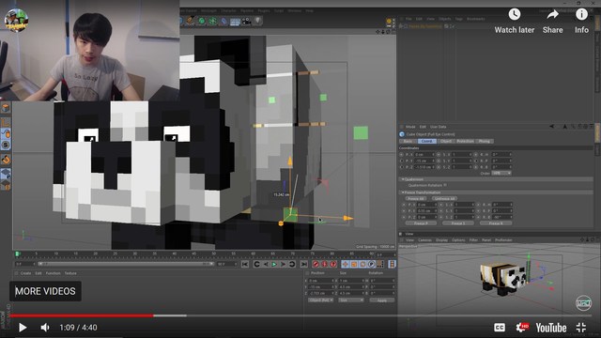Screen dimensions: 601x338
Task: Open the Size dropdown in coordinate manager
Action: click(x=351, y=300)
